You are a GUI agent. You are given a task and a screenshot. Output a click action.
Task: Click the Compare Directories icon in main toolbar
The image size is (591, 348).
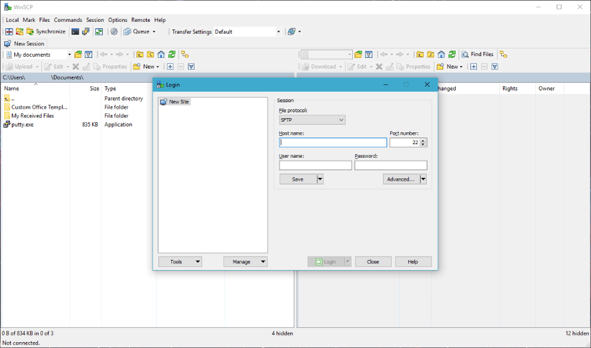pos(9,32)
